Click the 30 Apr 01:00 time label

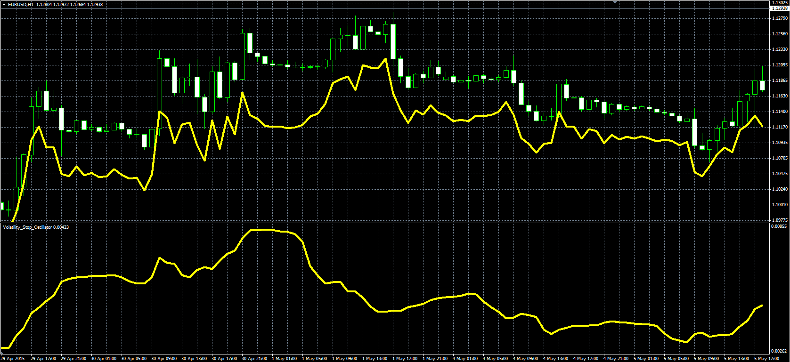tap(104, 359)
